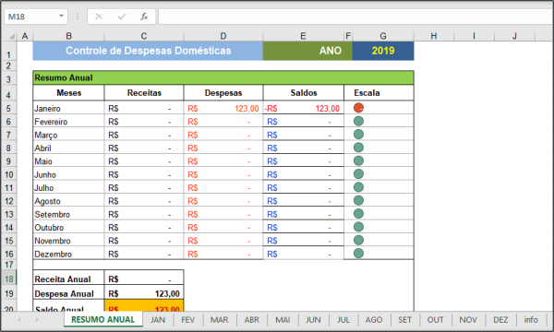The image size is (554, 332).
Task: Click the green scale indicator for Setembro
Action: coord(358,214)
